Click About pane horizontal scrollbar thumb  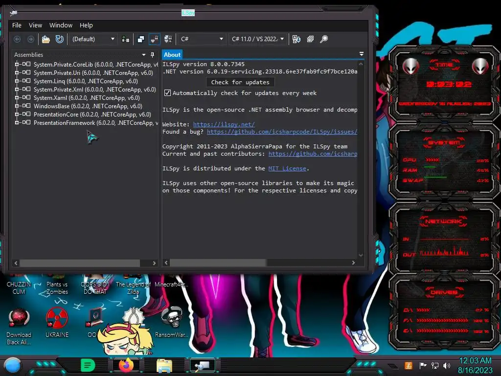tap(218, 262)
